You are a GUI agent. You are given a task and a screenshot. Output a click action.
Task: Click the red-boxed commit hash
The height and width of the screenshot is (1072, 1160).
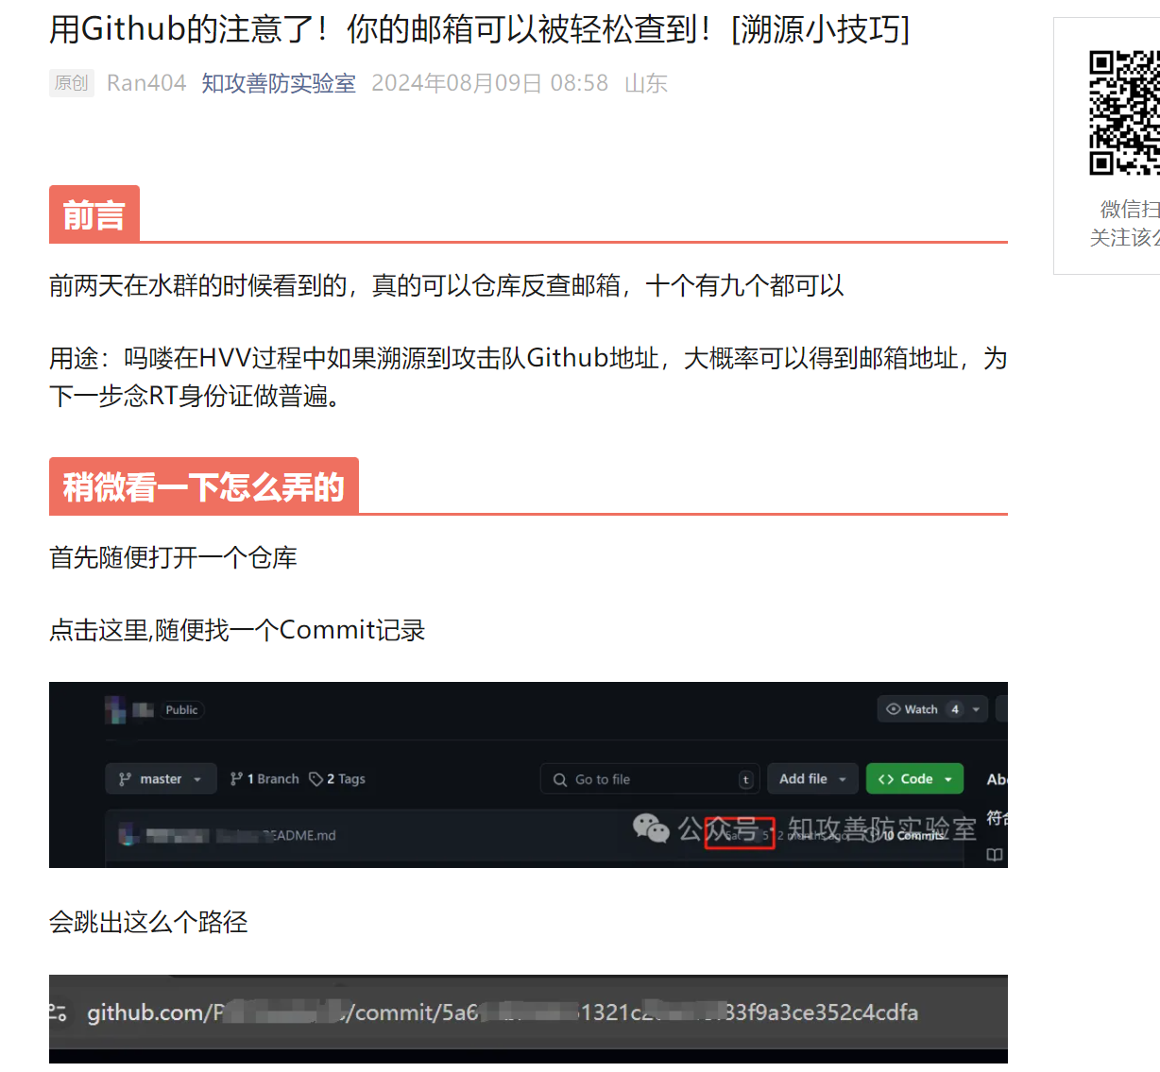coord(740,834)
